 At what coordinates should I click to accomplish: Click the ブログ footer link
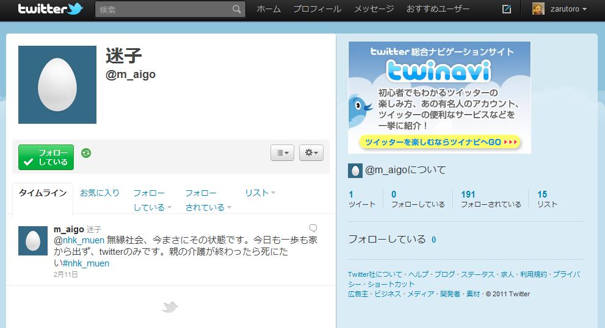pos(444,274)
